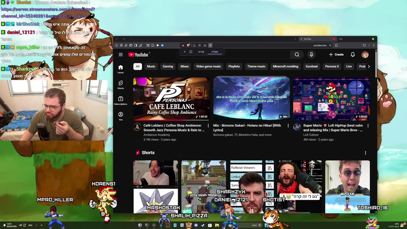Switch input language from ENG
The width and height of the screenshot is (407, 229).
[x=30, y=225]
